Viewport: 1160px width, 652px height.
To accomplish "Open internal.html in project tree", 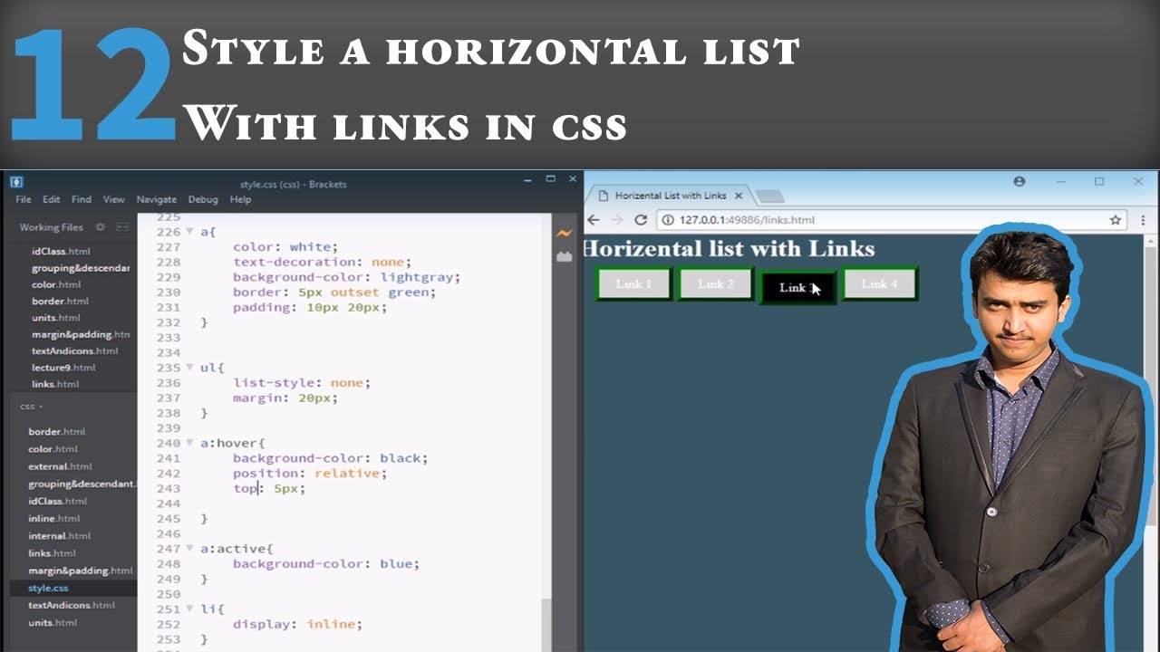I will pos(58,536).
